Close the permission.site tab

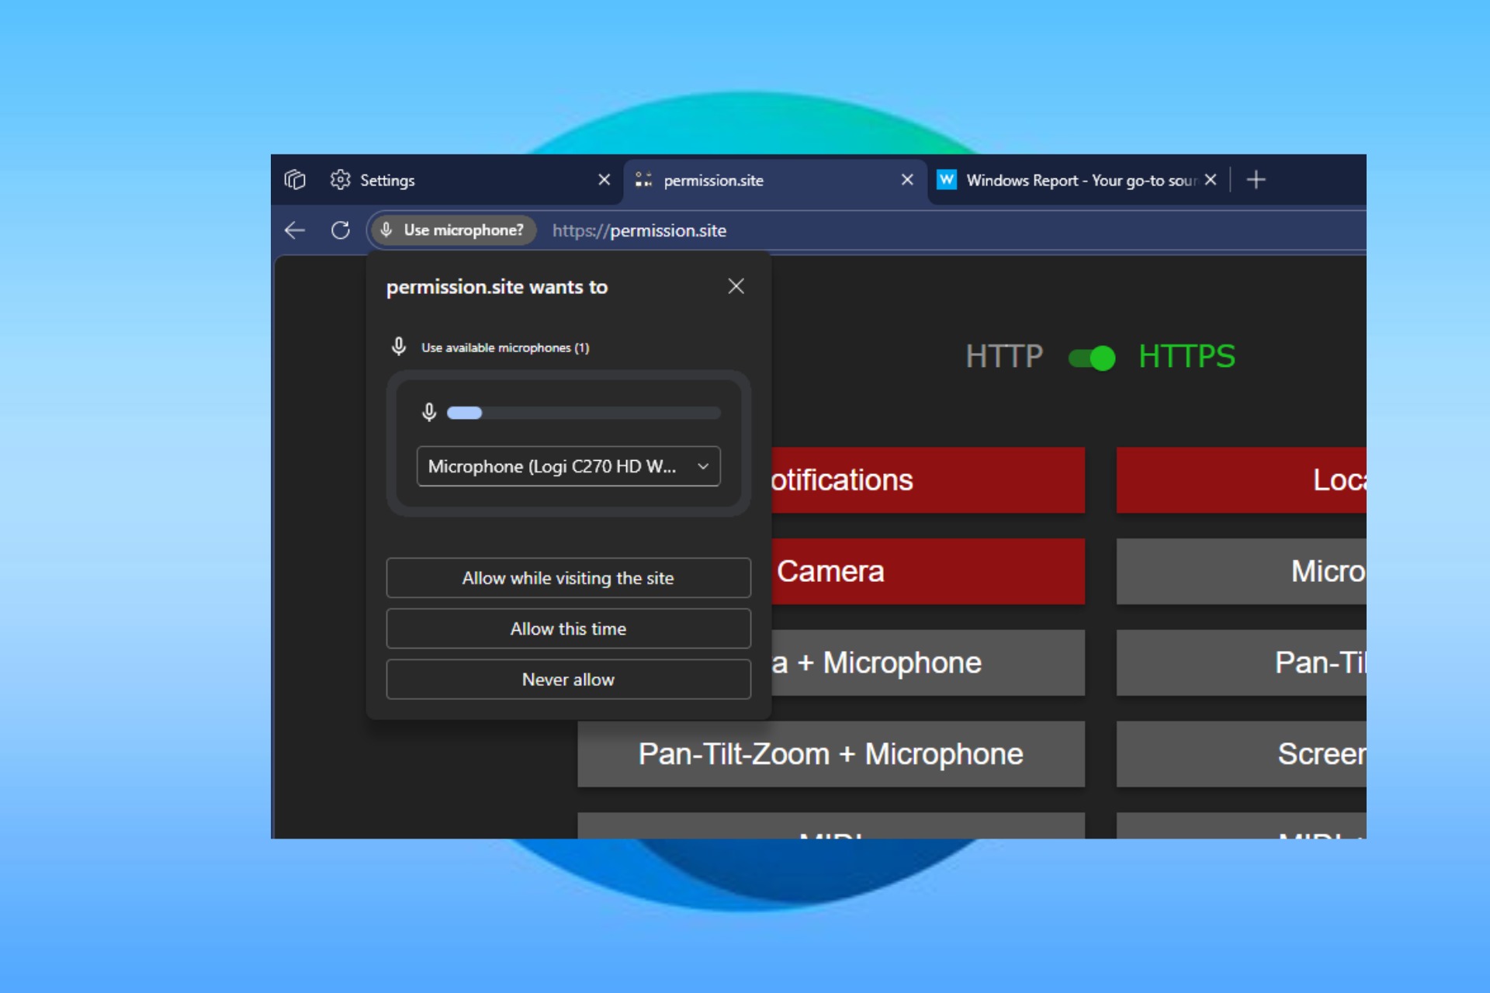[x=906, y=180]
